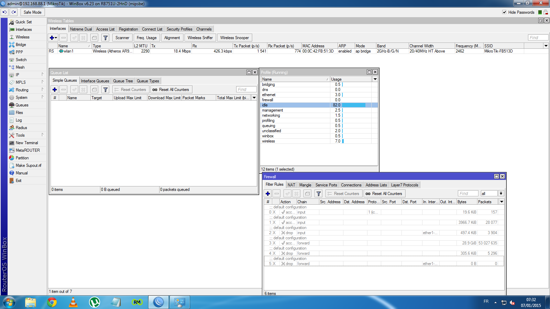This screenshot has width=550, height=309.
Task: Open the Address Lists tab in Firewall
Action: coord(376,185)
